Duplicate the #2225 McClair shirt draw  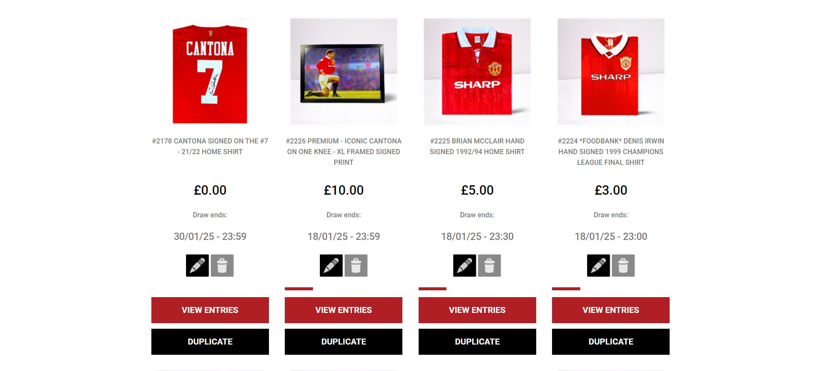(477, 342)
